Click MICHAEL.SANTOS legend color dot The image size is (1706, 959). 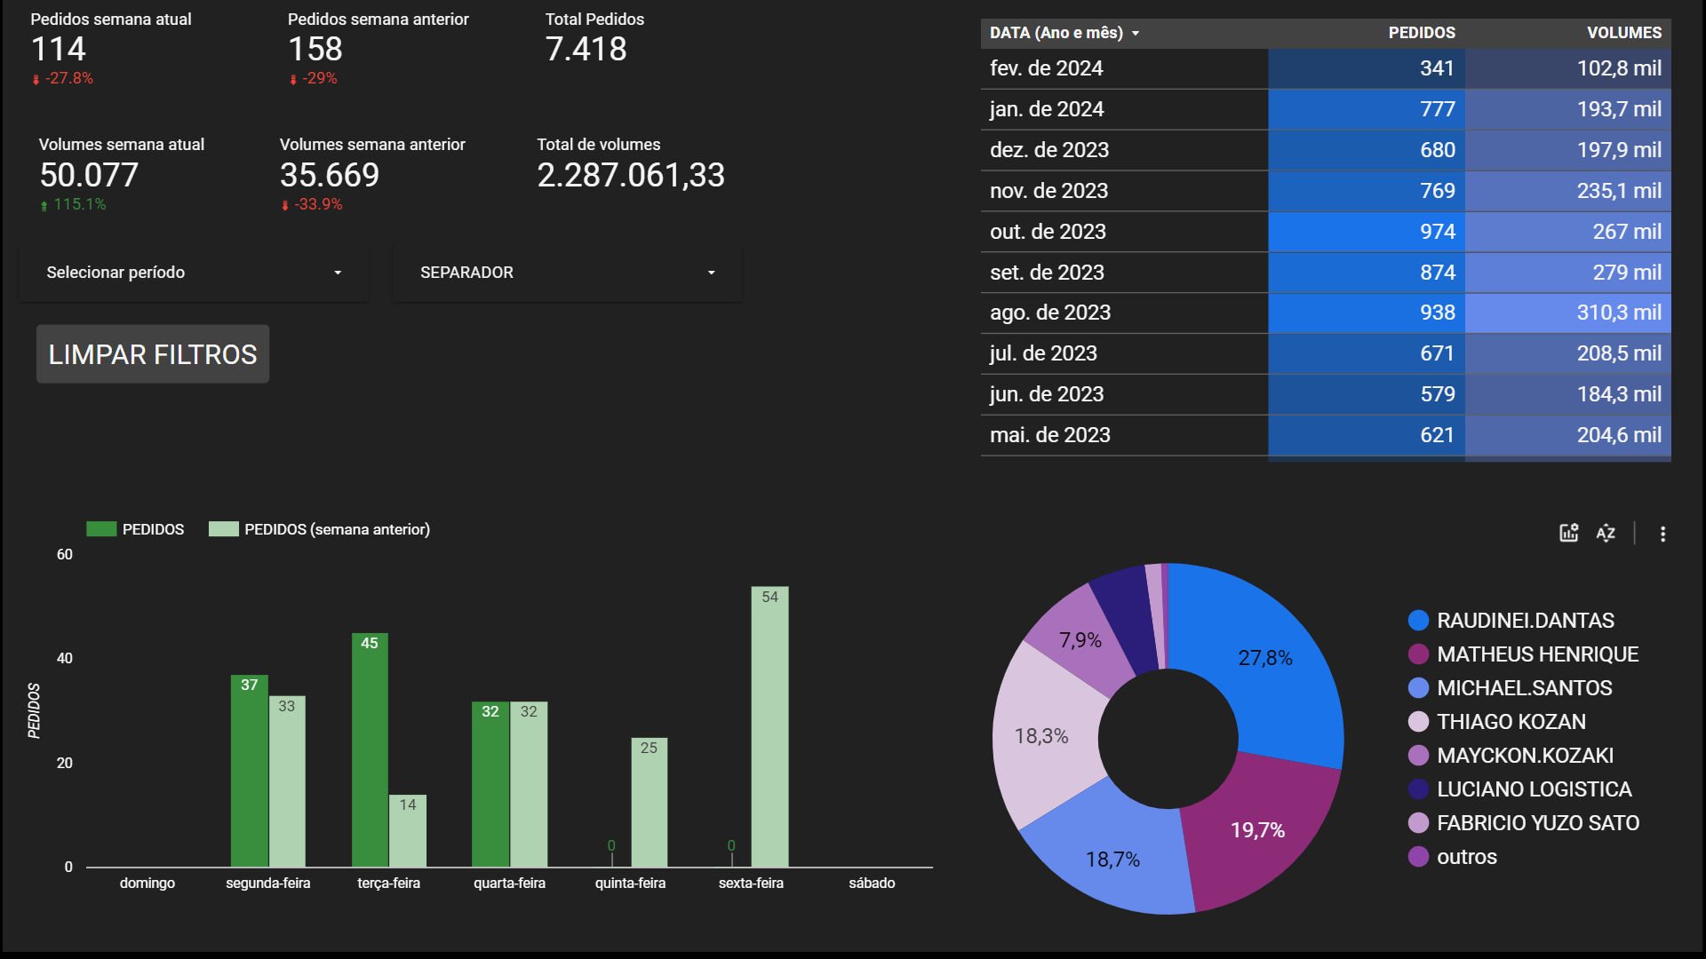(x=1418, y=688)
